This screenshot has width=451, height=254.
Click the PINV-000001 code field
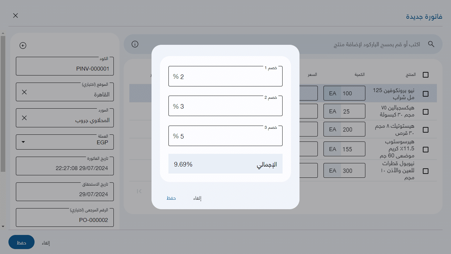click(65, 66)
